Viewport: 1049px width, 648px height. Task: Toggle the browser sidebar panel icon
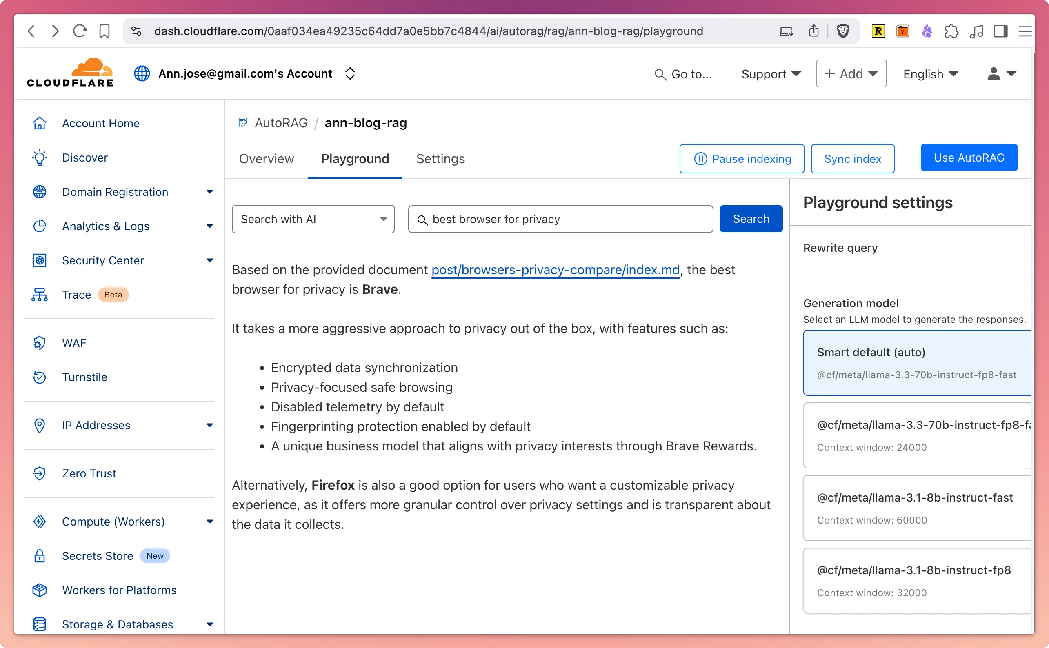(1000, 31)
